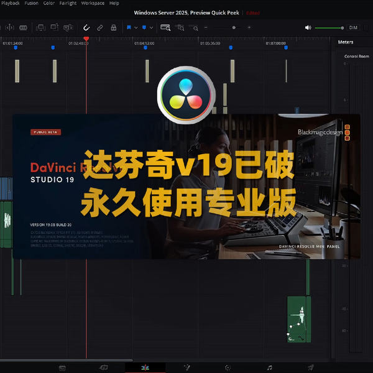Select blue marker just before 01:02:48:00
Screen dimensions: 373x373
pyautogui.click(x=53, y=48)
